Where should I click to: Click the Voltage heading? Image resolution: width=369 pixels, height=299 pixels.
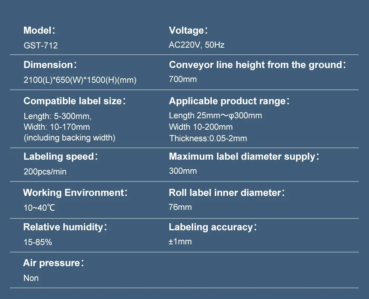point(188,30)
